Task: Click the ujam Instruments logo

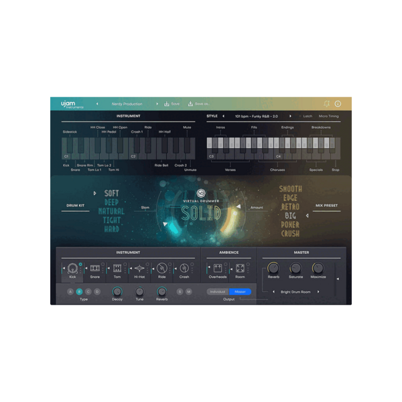Action: 72,105
